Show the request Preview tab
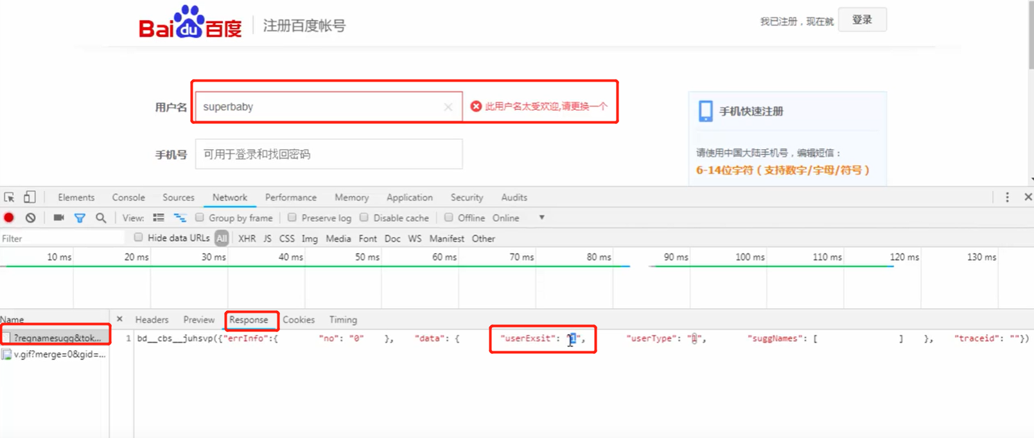Viewport: 1034px width, 438px height. [x=199, y=319]
